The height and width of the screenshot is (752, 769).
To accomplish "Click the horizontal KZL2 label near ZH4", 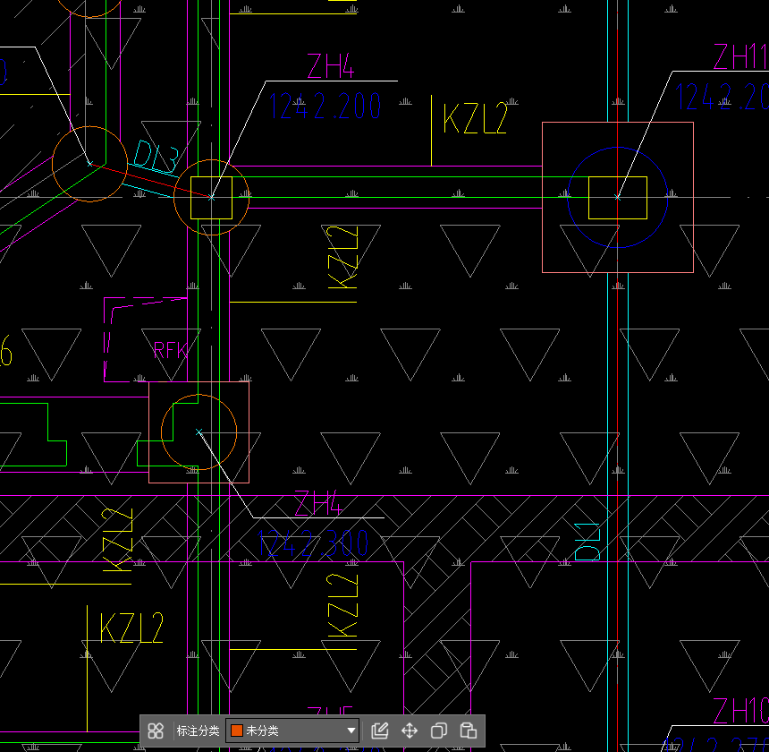I will (x=475, y=118).
